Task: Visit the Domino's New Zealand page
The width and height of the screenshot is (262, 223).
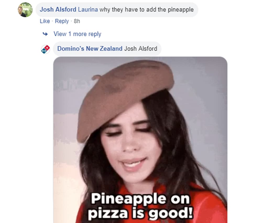Action: [90, 49]
